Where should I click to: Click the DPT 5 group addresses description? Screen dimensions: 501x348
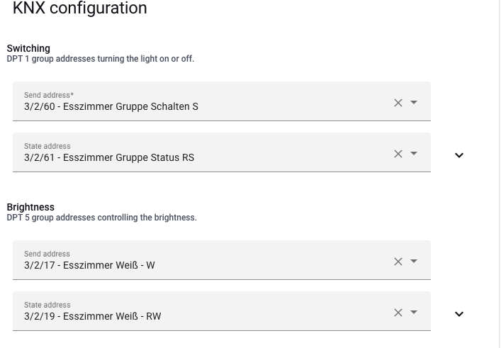point(101,218)
